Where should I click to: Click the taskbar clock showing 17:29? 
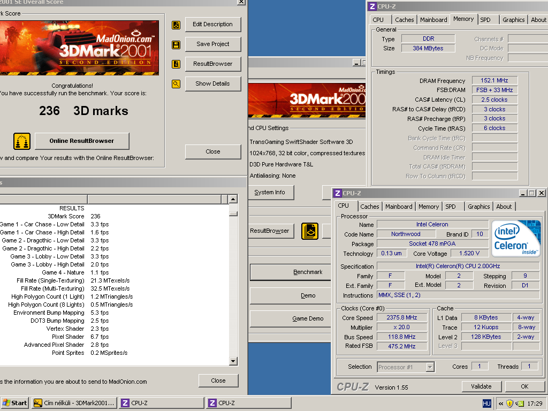tap(535, 404)
